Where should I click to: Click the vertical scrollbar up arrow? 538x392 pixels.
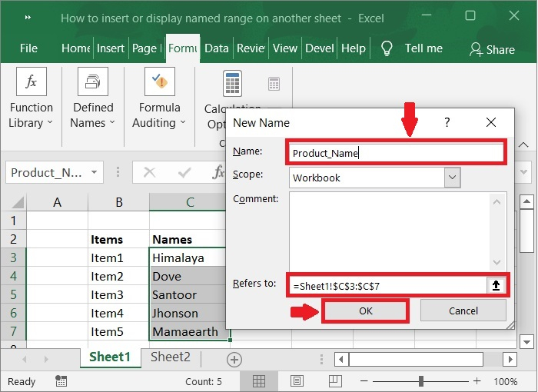tap(526, 202)
